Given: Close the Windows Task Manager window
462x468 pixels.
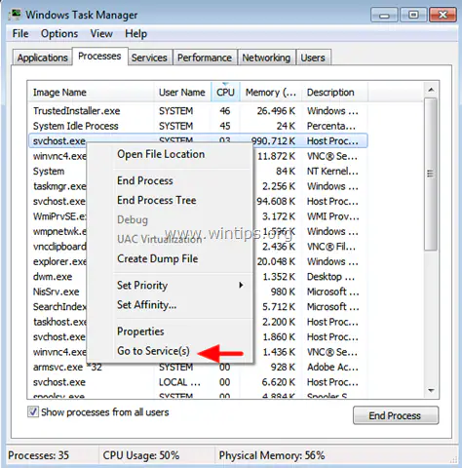Looking at the screenshot, I should (443, 15).
